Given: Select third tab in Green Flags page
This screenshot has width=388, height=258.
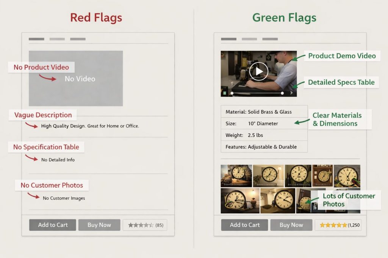Looking at the screenshot, I should click(270, 39).
